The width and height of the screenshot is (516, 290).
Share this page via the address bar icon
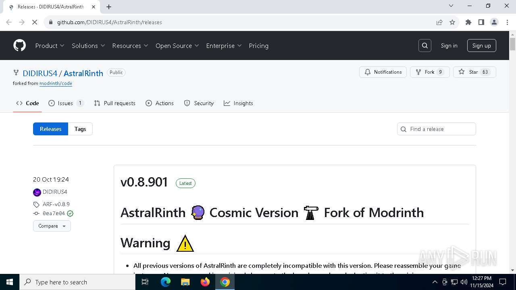point(439,22)
